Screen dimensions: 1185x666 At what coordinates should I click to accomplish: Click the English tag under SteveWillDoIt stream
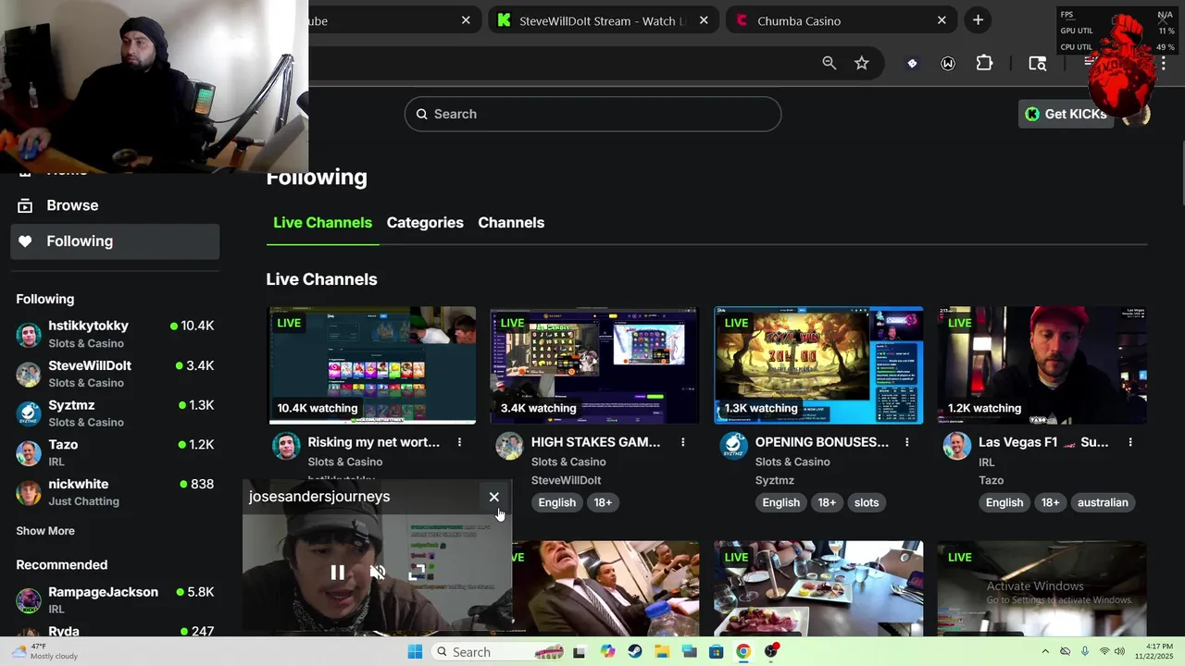point(556,502)
